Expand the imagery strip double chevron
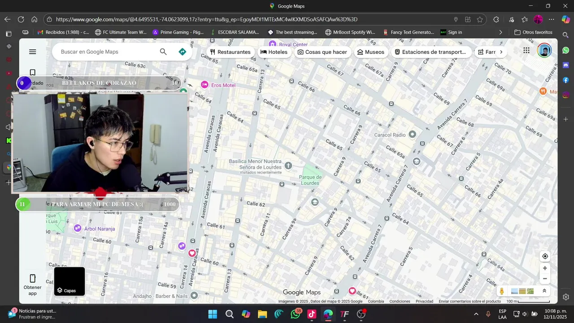The width and height of the screenshot is (574, 323). [544, 291]
